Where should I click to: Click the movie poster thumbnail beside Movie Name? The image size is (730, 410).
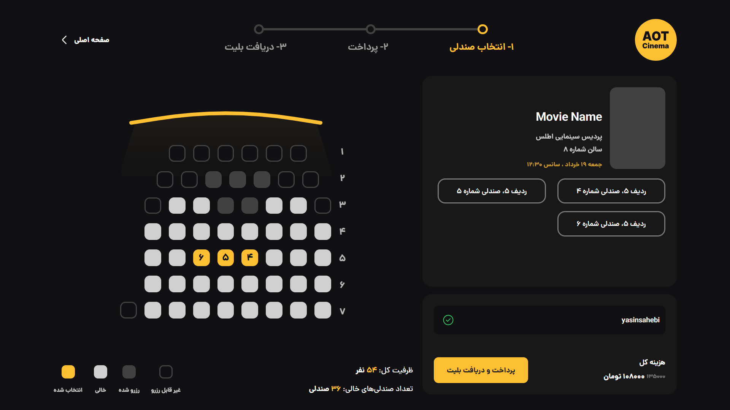[638, 128]
